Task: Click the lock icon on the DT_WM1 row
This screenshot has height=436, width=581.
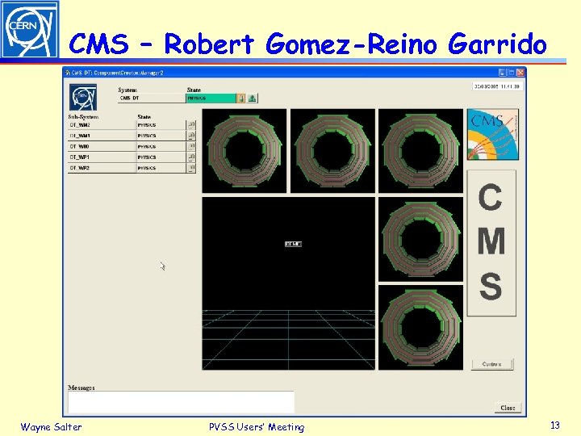Action: tap(191, 136)
